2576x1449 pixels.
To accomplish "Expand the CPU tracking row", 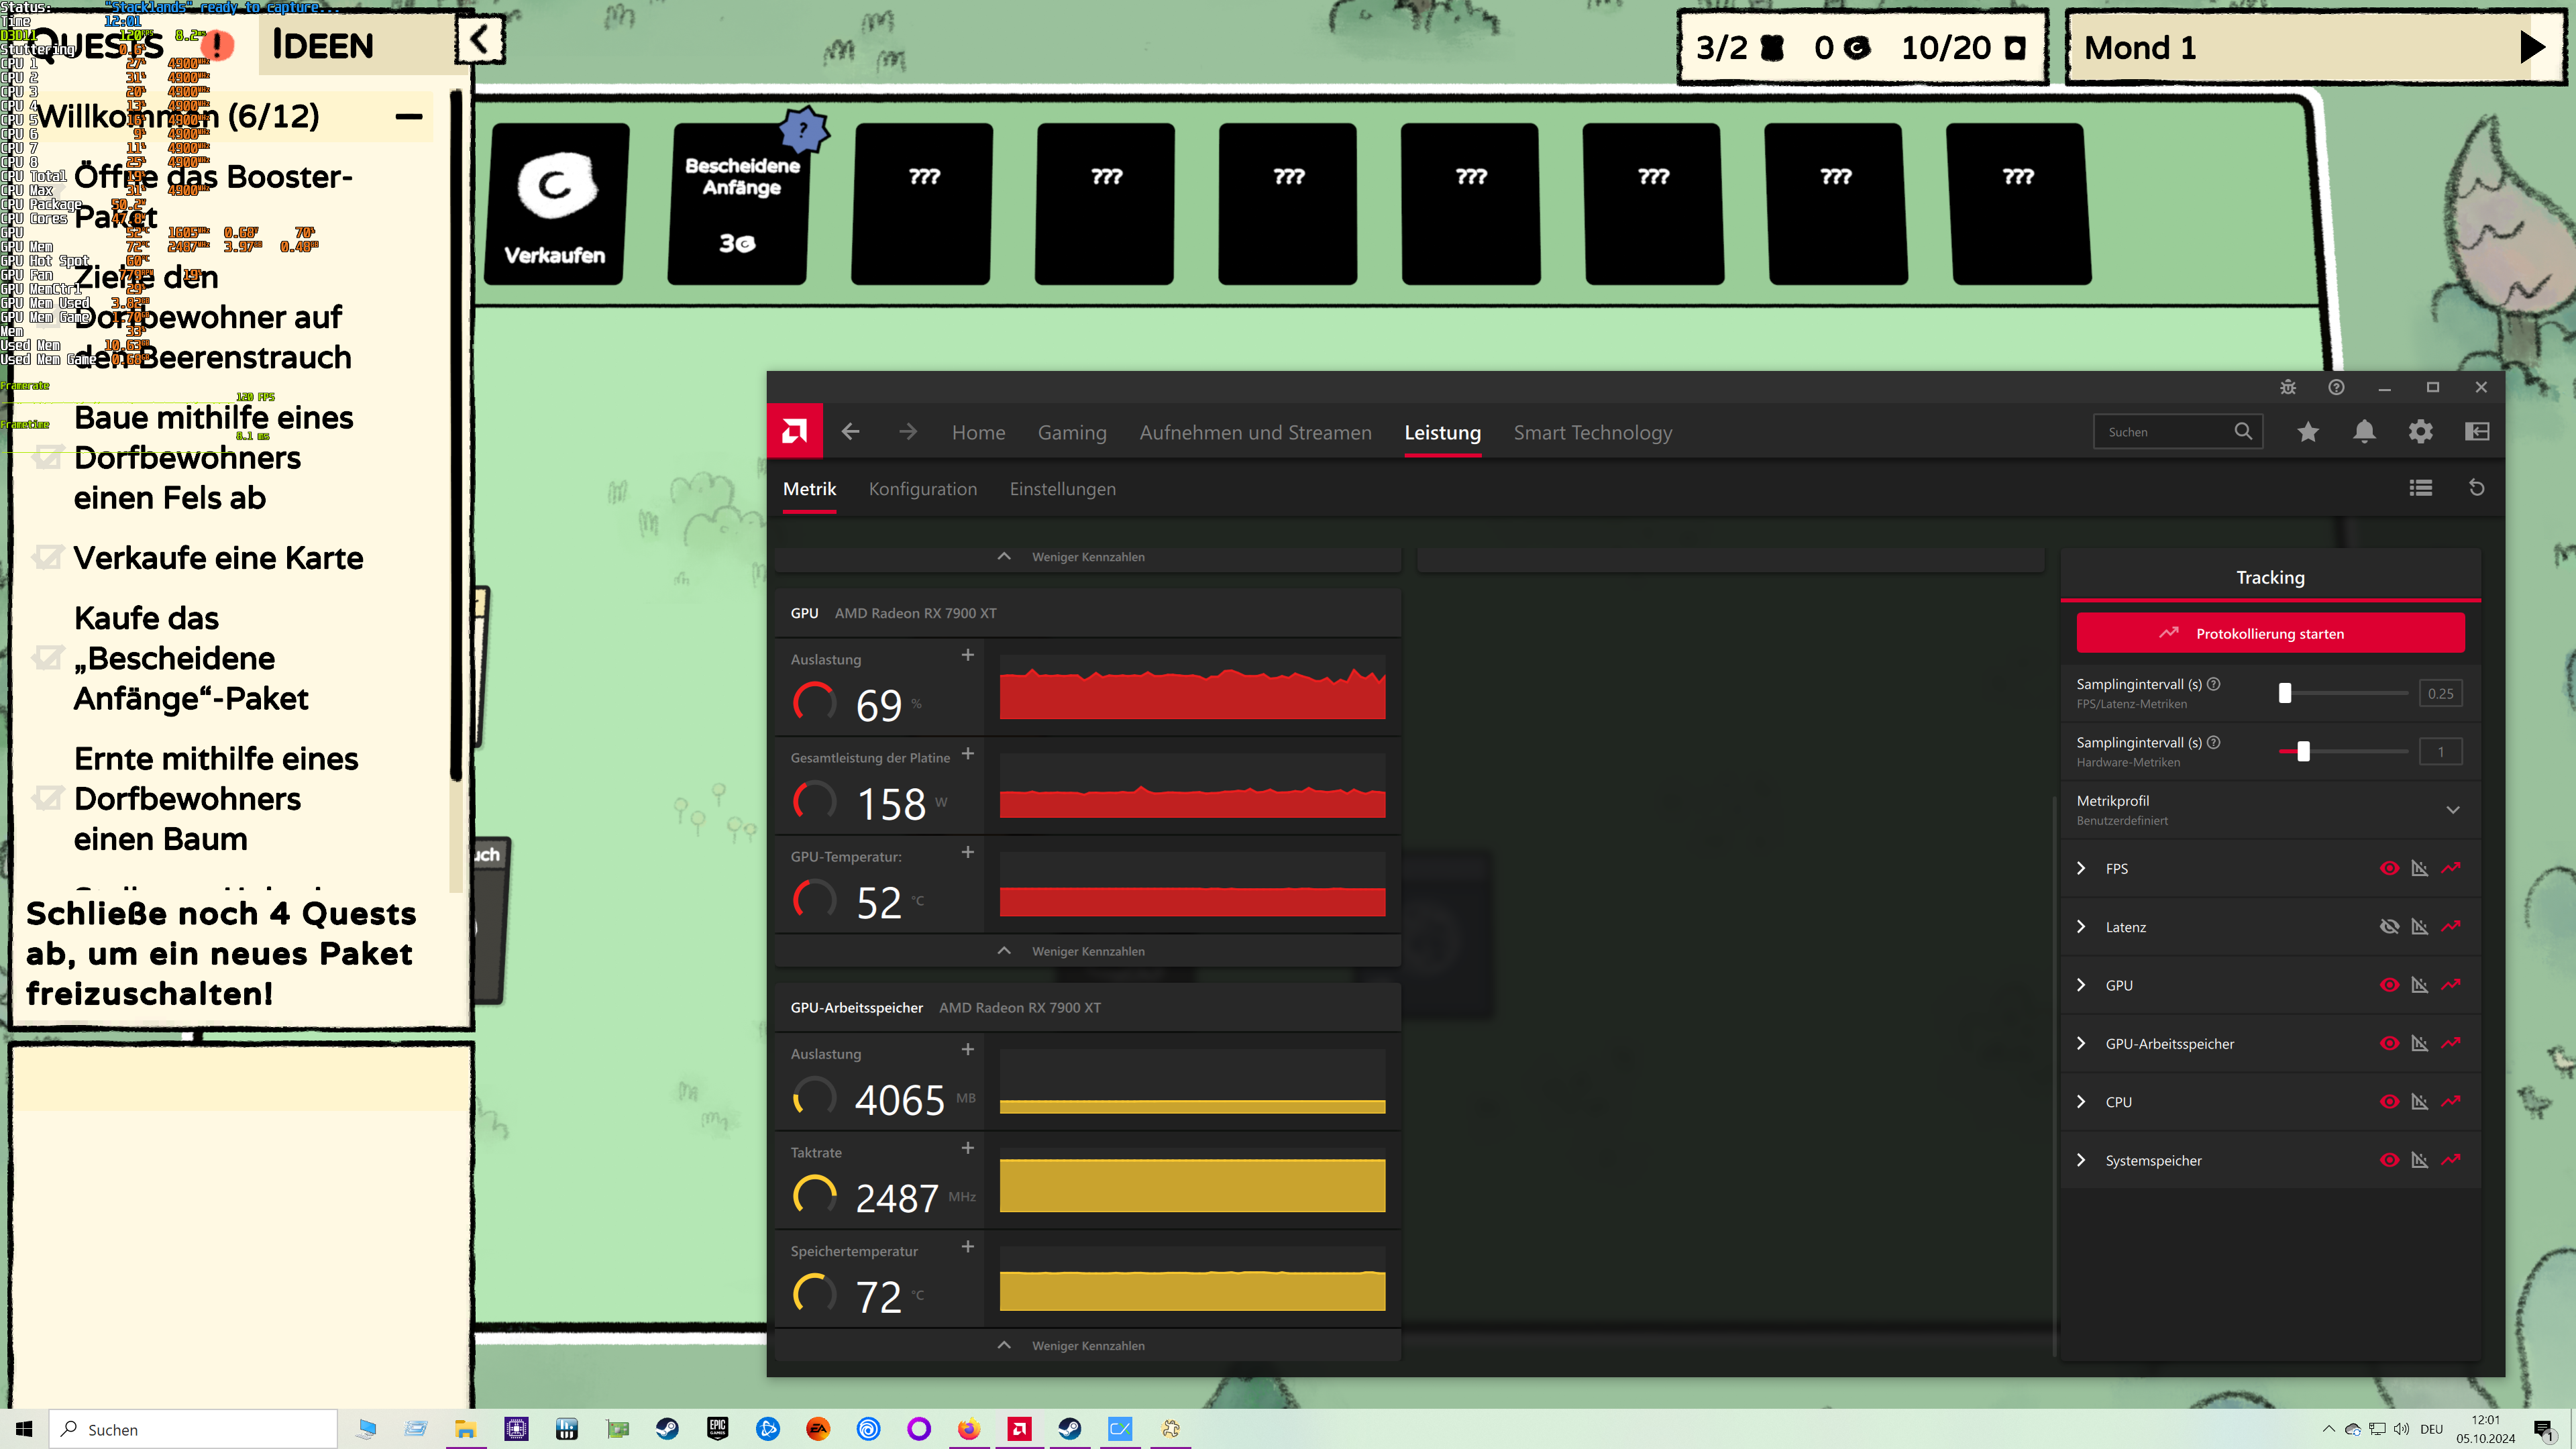I will (2083, 1101).
